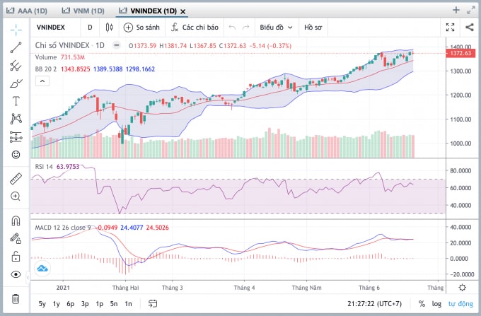This screenshot has height=316, width=481.
Task: Collapse indicator legend with up chevron
Action: click(x=42, y=81)
